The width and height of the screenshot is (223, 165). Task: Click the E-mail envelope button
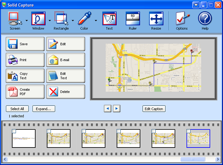65,60
